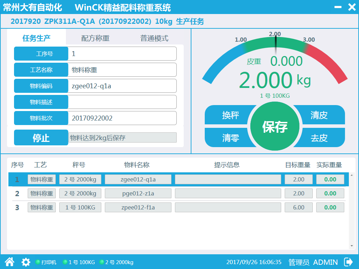Switch to the 任务生产 tab
Image resolution: width=359 pixels, height=269 pixels.
point(36,38)
